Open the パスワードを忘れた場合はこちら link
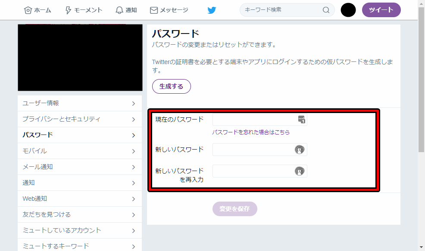 [x=250, y=132]
